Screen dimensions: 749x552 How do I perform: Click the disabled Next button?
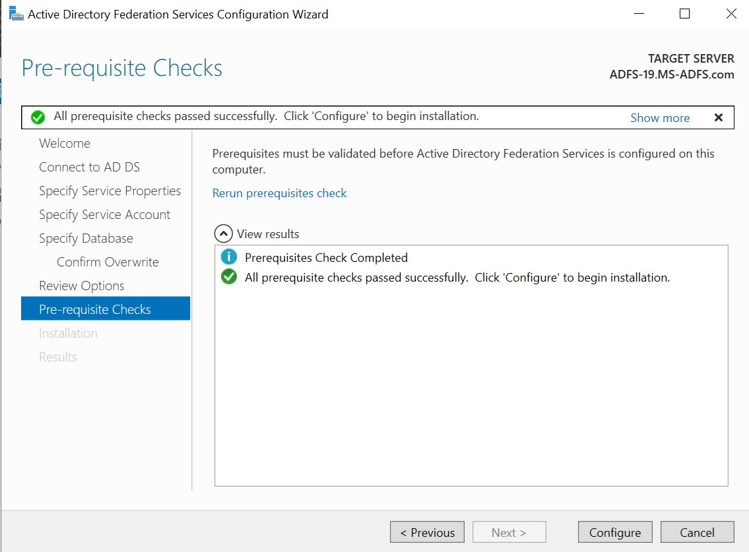click(509, 532)
